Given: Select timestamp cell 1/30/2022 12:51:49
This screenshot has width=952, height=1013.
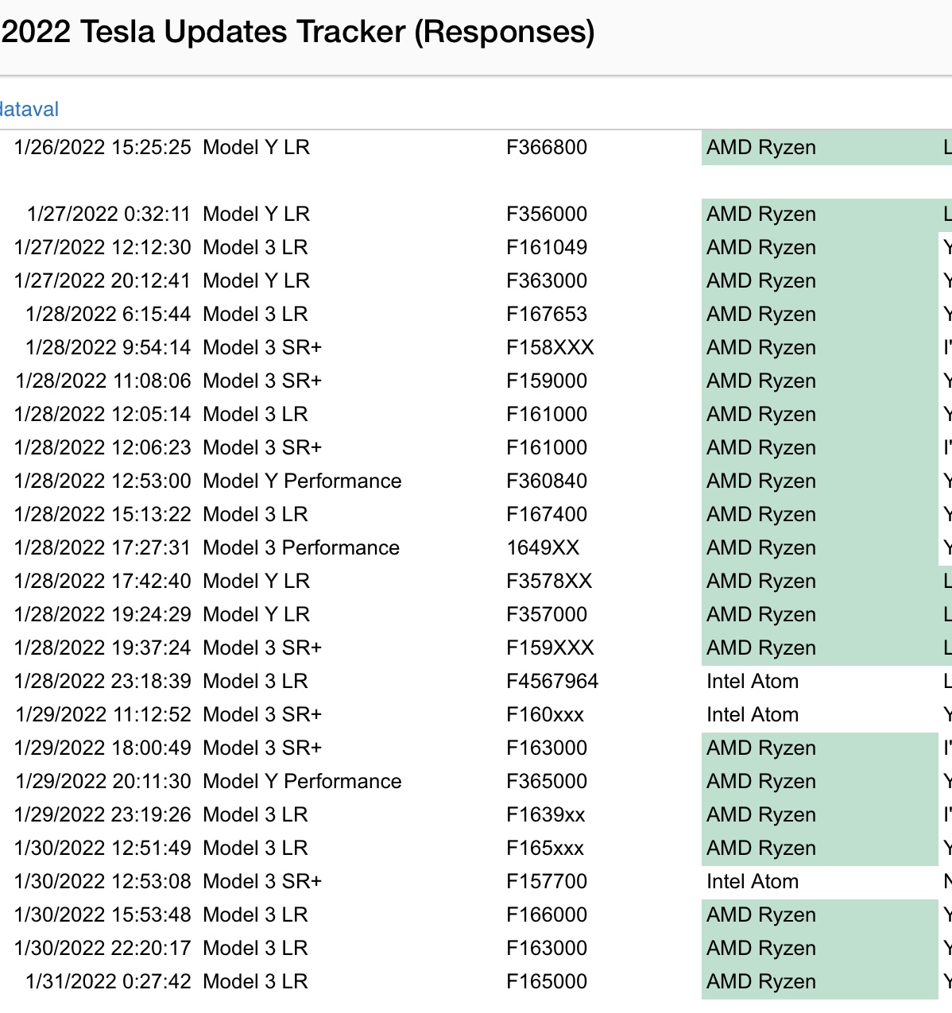Looking at the screenshot, I should (103, 848).
